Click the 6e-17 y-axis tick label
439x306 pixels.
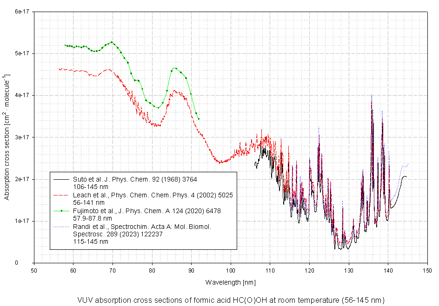[x=22, y=12]
